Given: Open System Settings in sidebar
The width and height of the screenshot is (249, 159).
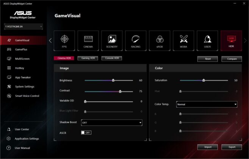Looking at the screenshot, I should pyautogui.click(x=23, y=87).
